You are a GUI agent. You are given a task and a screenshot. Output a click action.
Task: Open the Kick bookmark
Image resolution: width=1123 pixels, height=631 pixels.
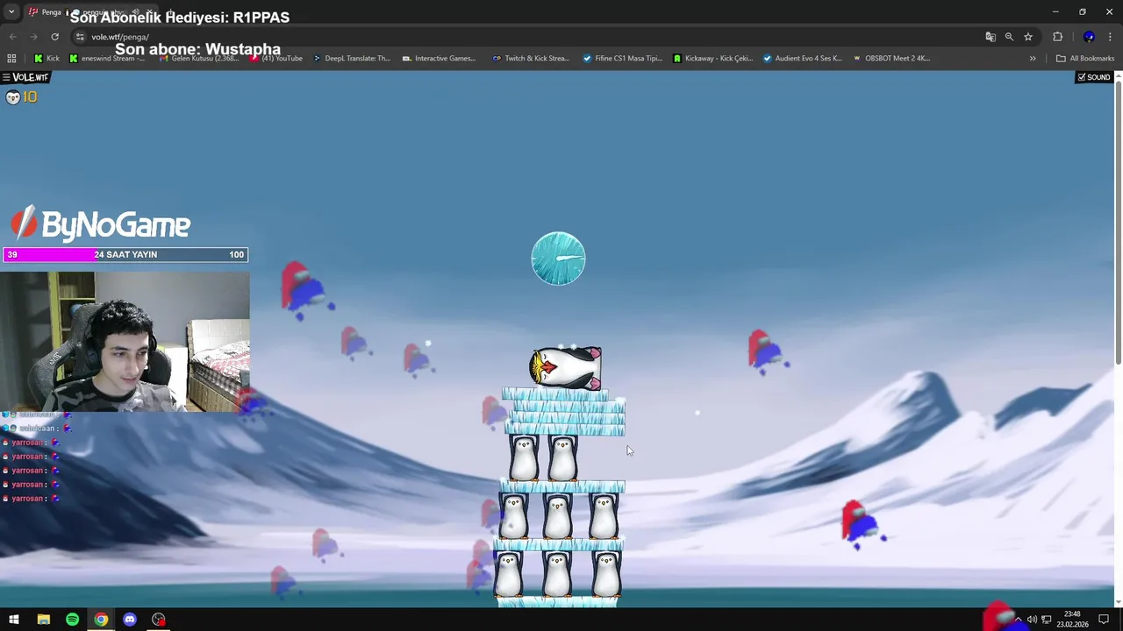point(46,59)
